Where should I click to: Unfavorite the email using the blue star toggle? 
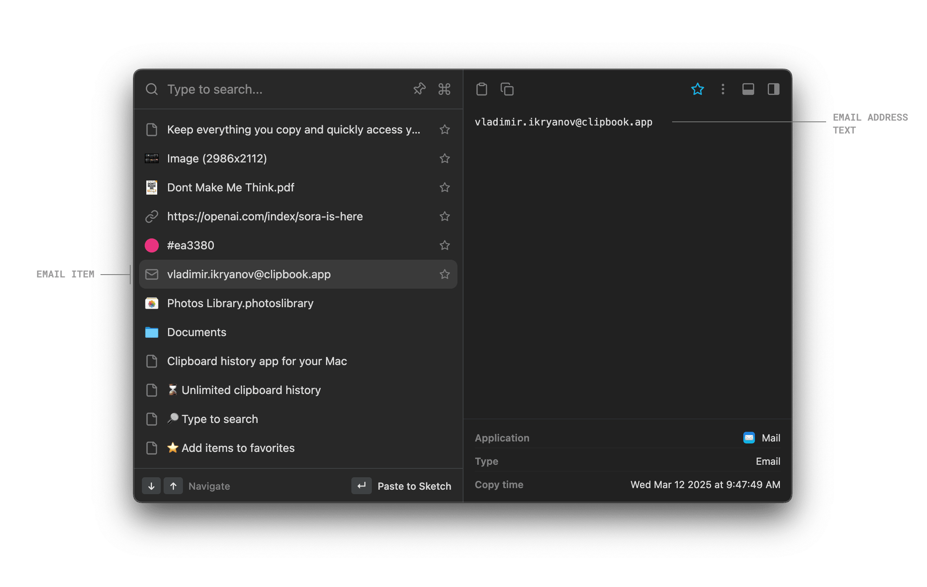[698, 89]
